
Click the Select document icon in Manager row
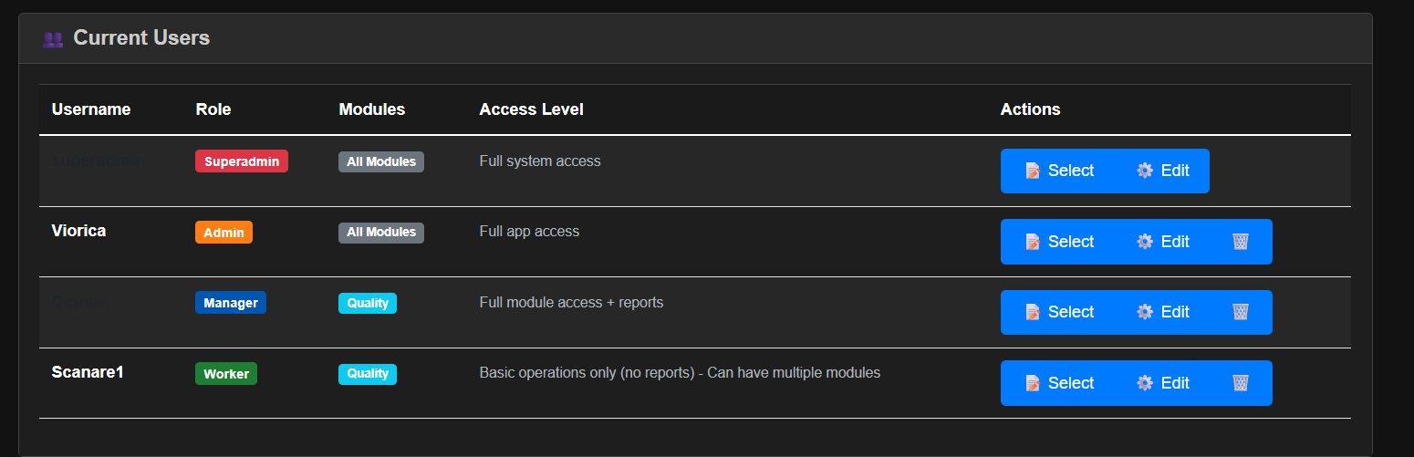click(1033, 312)
